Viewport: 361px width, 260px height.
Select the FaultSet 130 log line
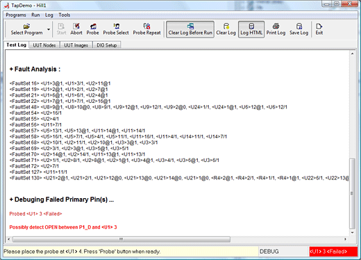179,178
